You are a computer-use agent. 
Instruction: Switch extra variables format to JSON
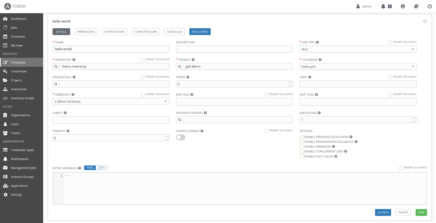(x=101, y=168)
